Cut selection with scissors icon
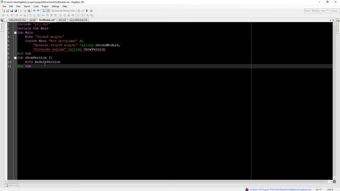The image size is (340, 191). click(x=21, y=11)
